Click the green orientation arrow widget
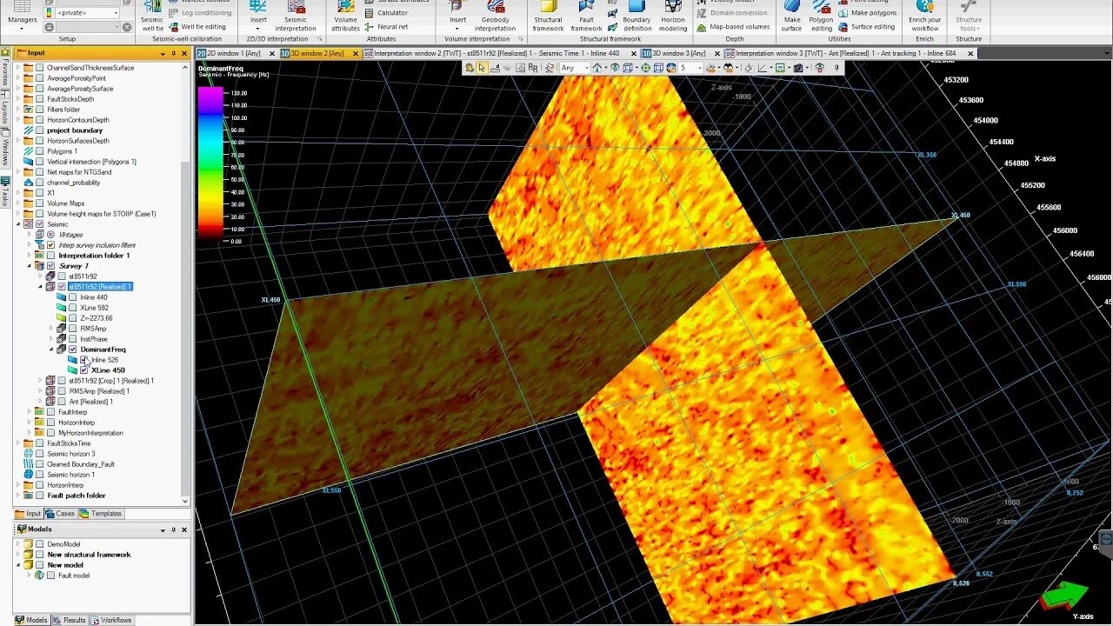The image size is (1113, 626). click(1065, 596)
